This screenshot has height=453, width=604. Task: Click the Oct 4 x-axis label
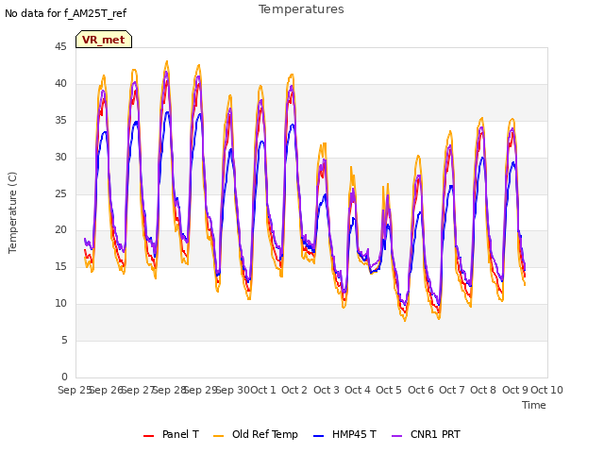[x=358, y=390]
